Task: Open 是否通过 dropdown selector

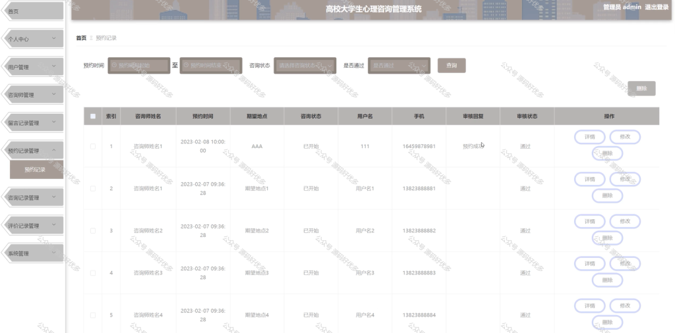Action: click(x=399, y=66)
